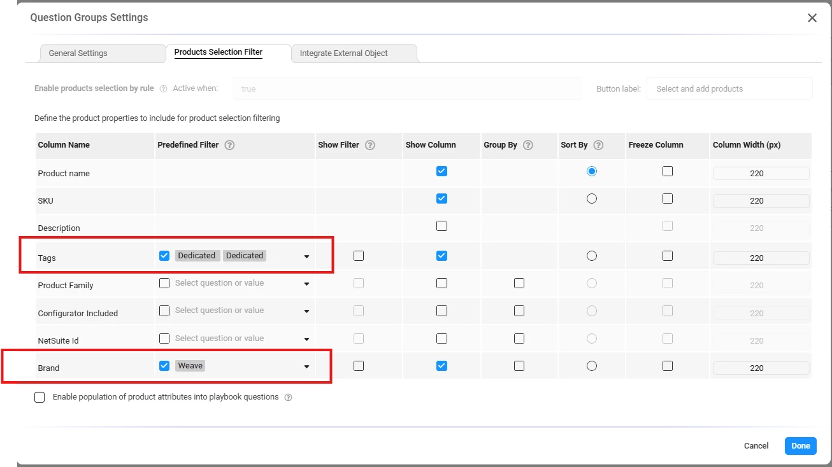Check Group By for Configurator Included
832x467 pixels.
pos(519,310)
